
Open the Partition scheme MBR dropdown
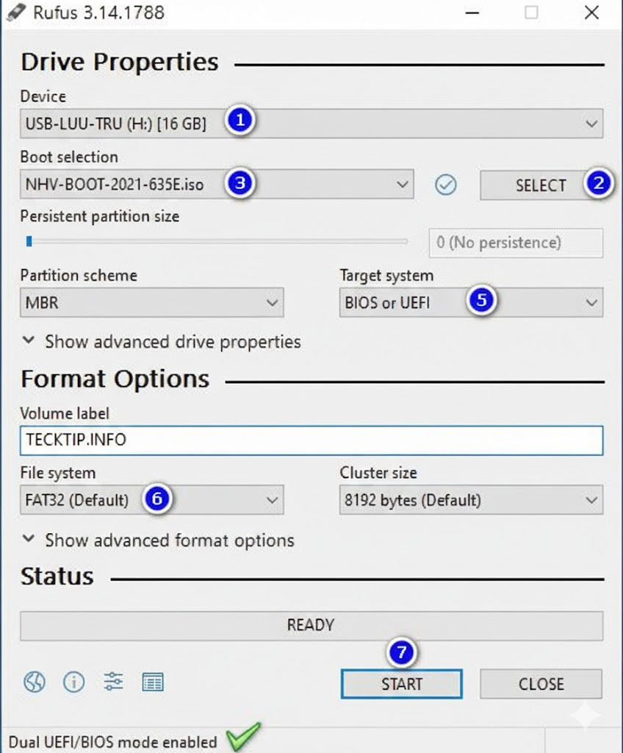click(x=151, y=302)
